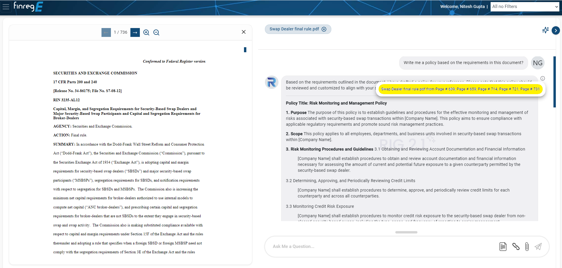
Task: Click the PDF scroll position marker
Action: (x=245, y=50)
